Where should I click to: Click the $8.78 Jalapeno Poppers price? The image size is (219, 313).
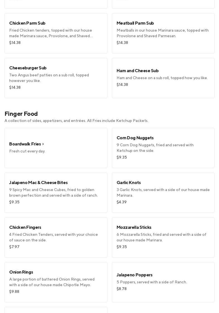[x=122, y=289]
